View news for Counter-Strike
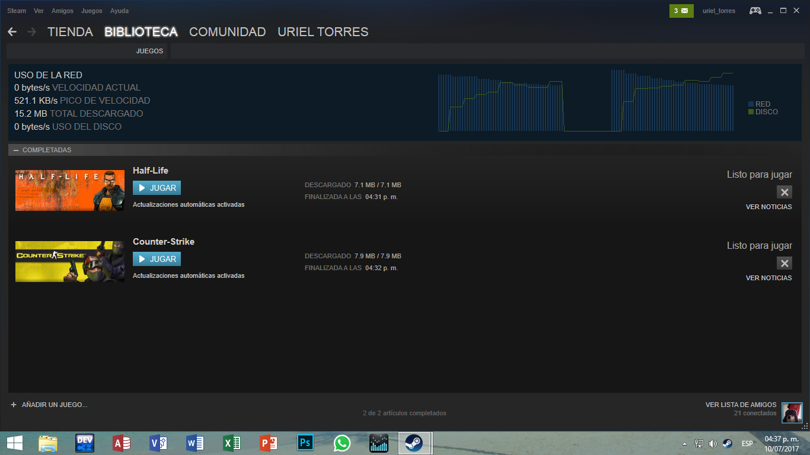The width and height of the screenshot is (810, 455). click(768, 278)
